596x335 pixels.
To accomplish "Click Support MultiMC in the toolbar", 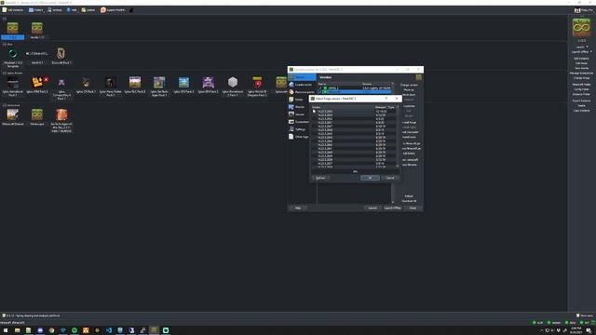I will click(x=113, y=10).
